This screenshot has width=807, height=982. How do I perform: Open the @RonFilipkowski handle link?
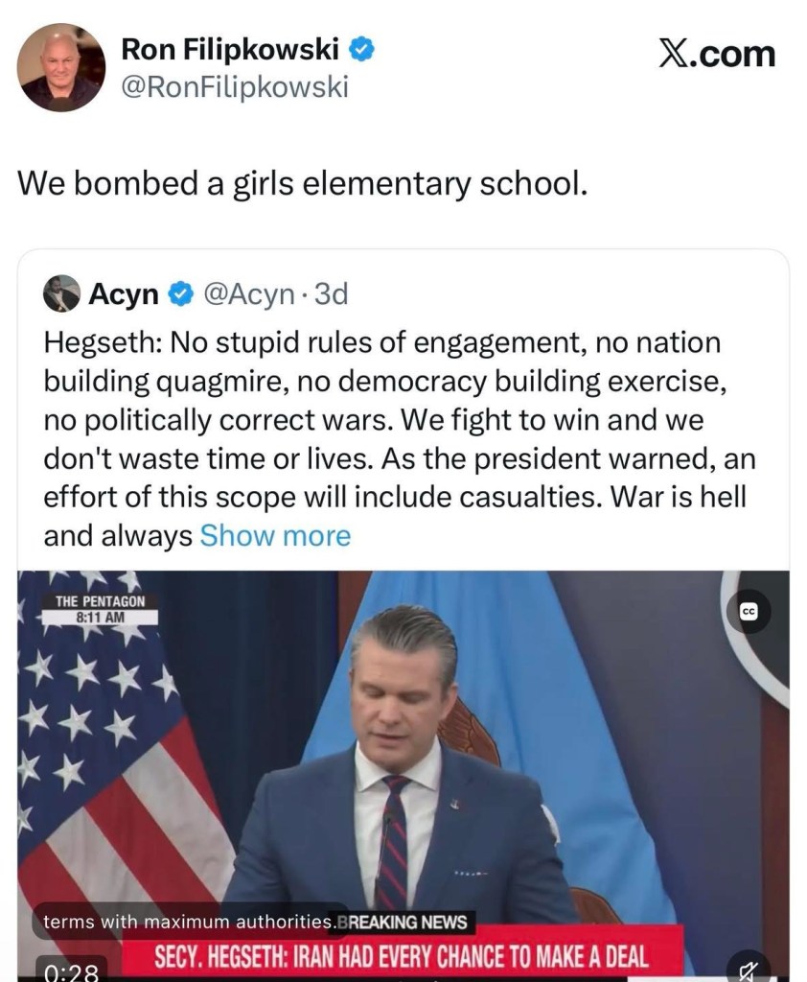click(x=235, y=88)
